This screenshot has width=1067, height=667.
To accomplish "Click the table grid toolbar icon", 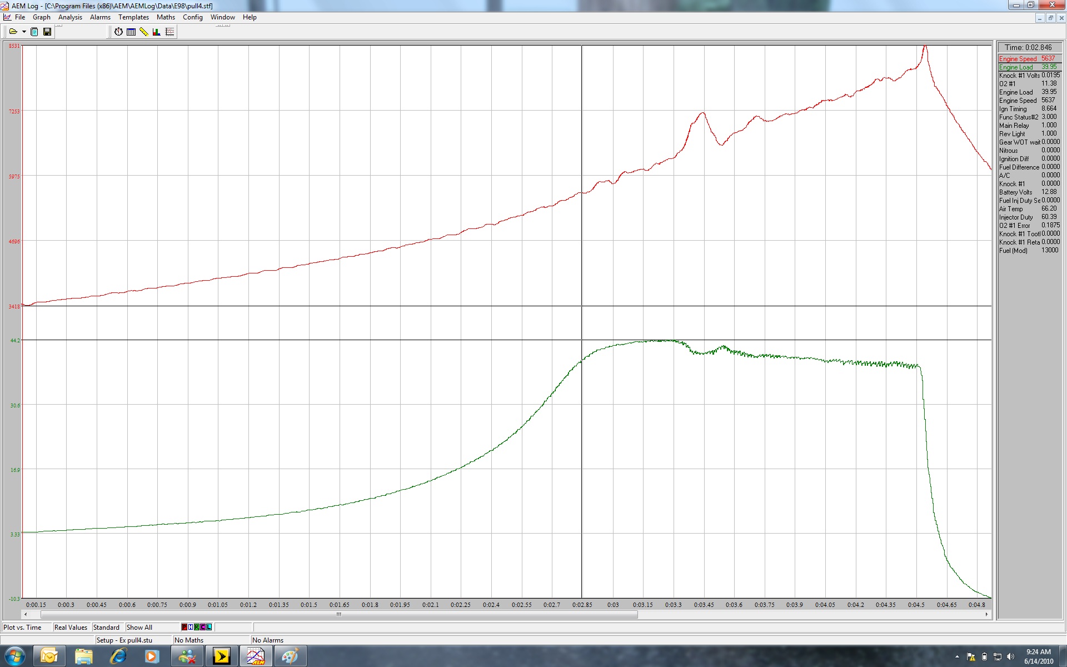I will tap(131, 32).
